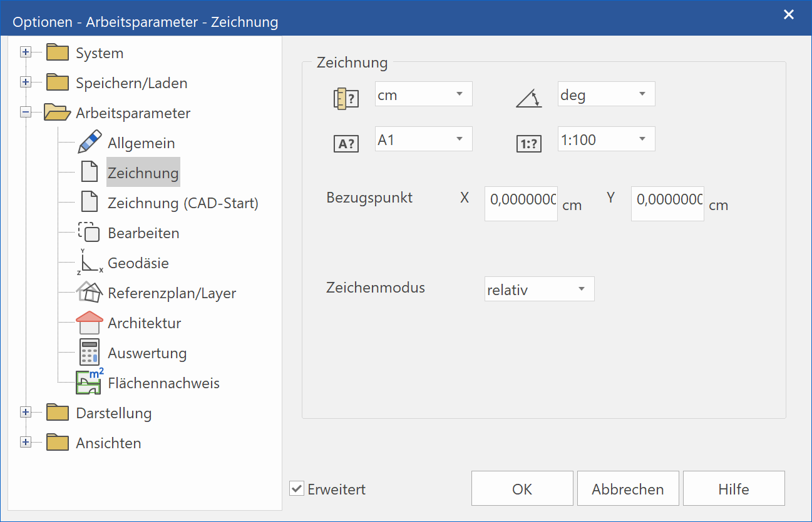The height and width of the screenshot is (522, 812).
Task: Select Auswertung in the tree
Action: pyautogui.click(x=147, y=353)
